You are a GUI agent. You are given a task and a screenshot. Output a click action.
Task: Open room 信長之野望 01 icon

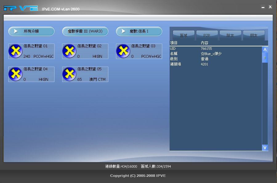(x=15, y=51)
